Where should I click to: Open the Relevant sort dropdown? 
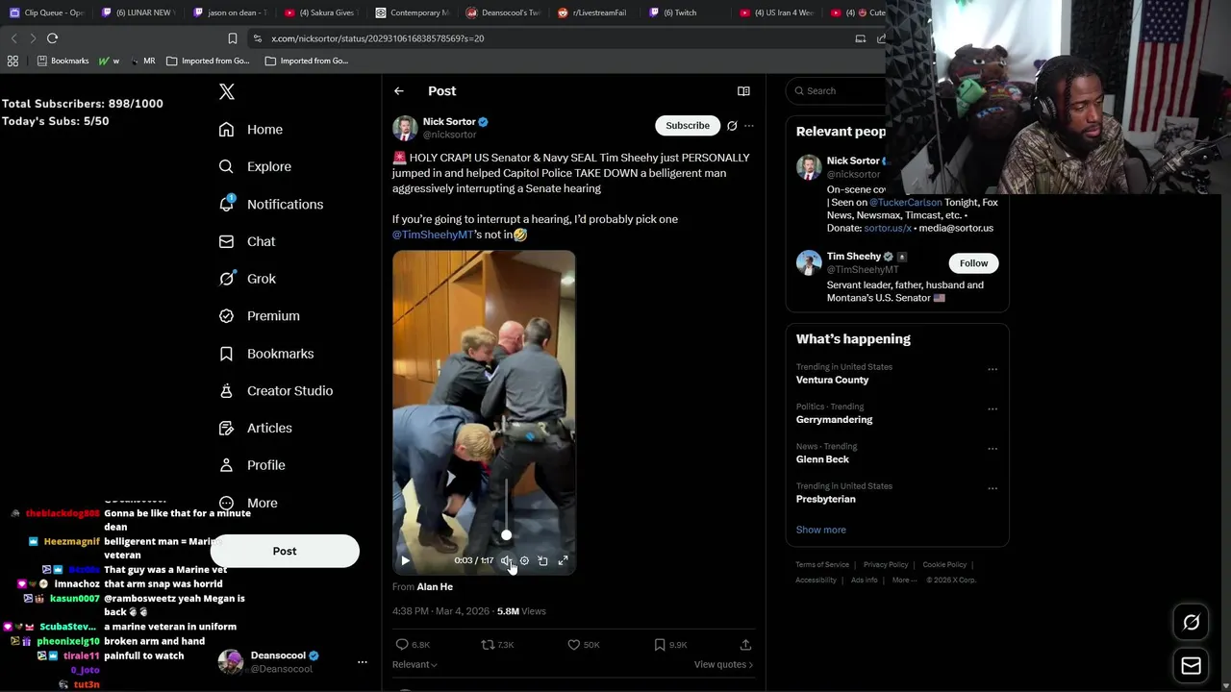[415, 664]
